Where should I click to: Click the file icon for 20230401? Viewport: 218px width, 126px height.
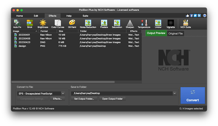pos(16,35)
